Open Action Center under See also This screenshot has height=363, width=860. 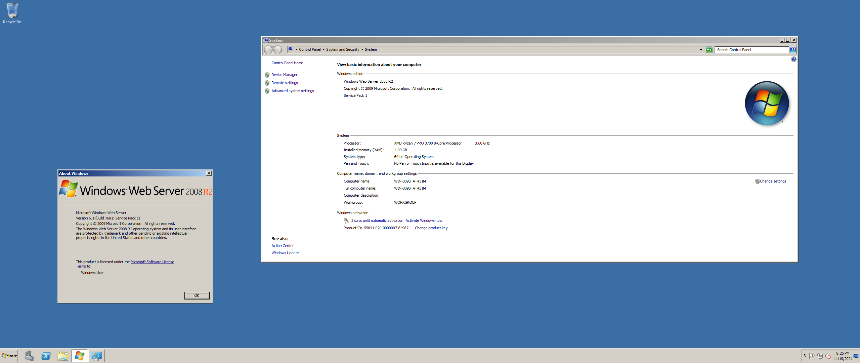coord(283,246)
